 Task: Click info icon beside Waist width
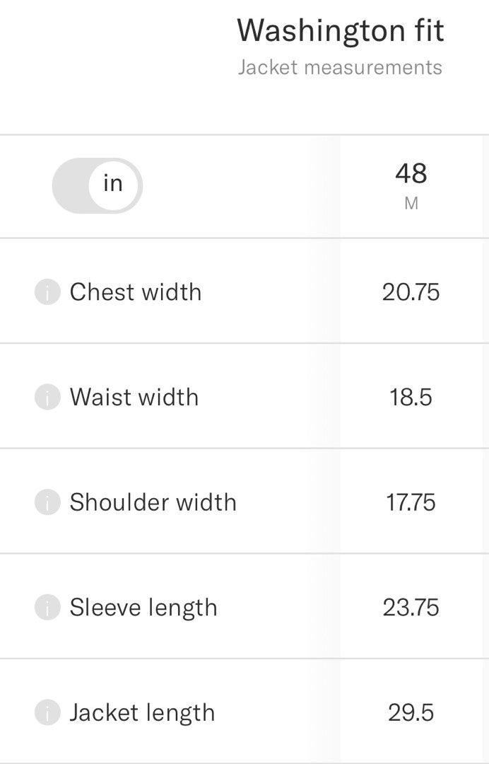pos(47,397)
